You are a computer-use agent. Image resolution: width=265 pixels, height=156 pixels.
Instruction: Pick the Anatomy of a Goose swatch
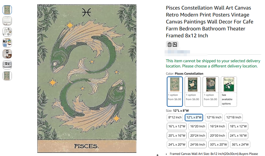tap(192, 90)
